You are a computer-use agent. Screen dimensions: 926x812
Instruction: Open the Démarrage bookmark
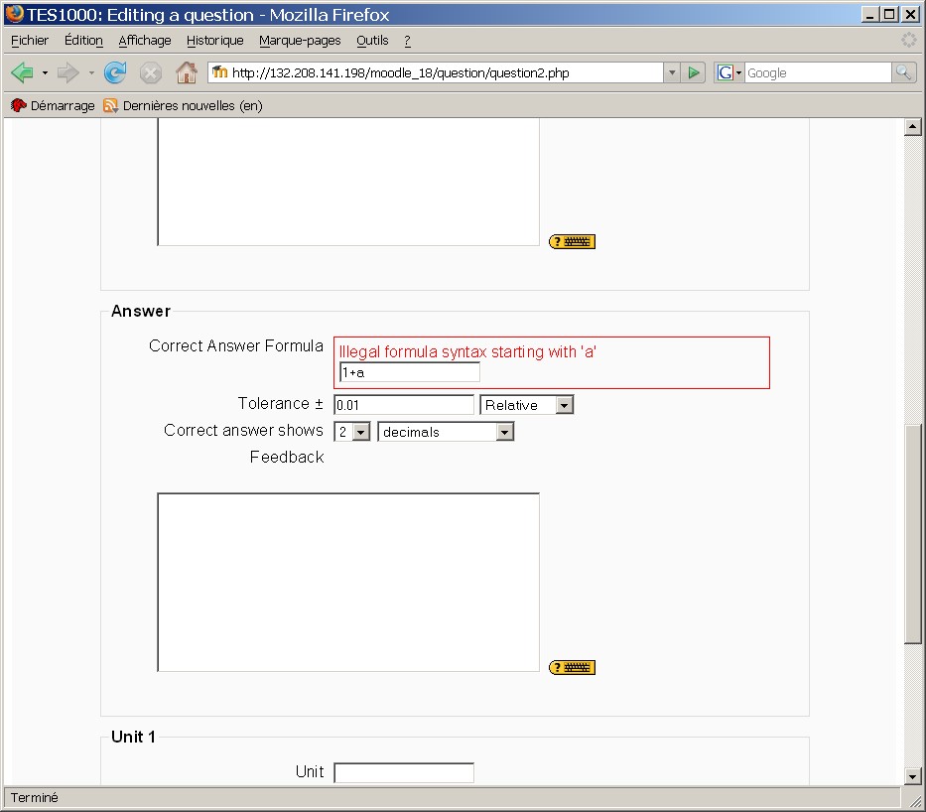[53, 105]
